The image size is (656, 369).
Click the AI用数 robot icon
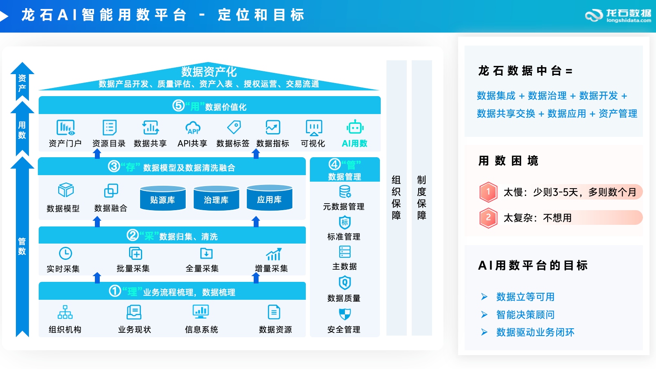(x=355, y=127)
